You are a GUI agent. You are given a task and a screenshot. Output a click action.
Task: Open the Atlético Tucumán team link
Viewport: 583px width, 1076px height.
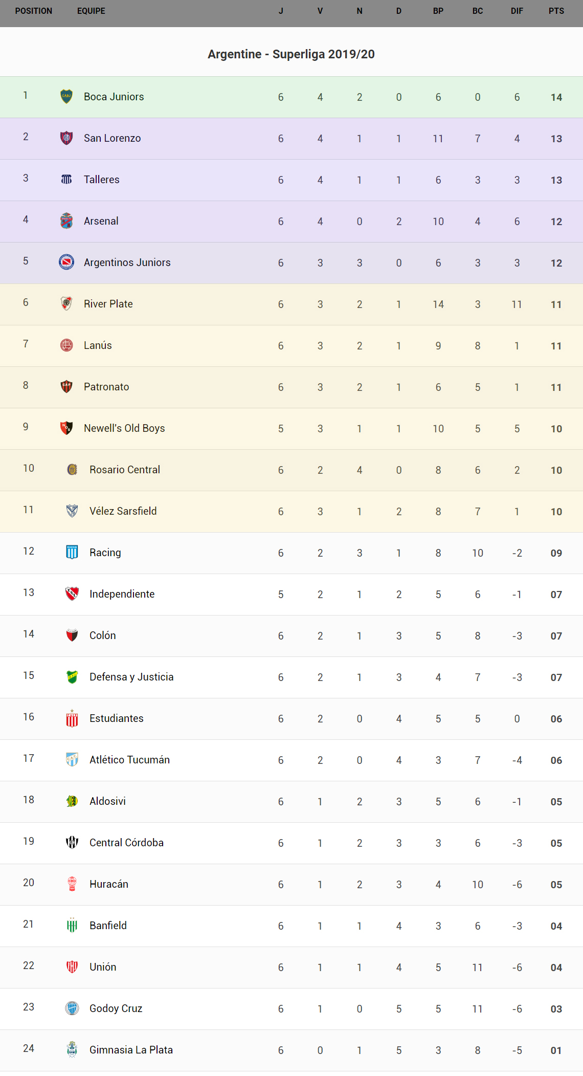[x=129, y=760]
